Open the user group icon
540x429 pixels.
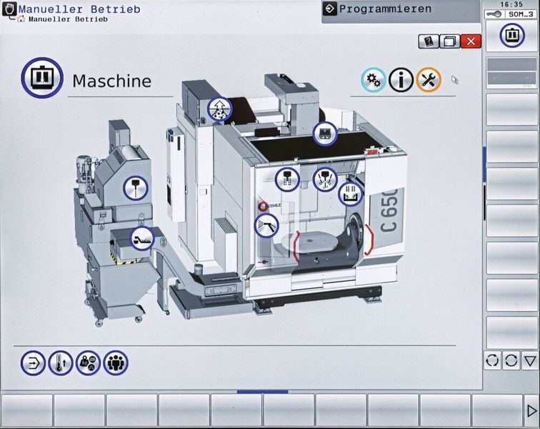(116, 363)
